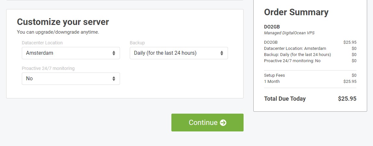Click the 1 Month billing line
This screenshot has height=146, width=373.
(310, 81)
